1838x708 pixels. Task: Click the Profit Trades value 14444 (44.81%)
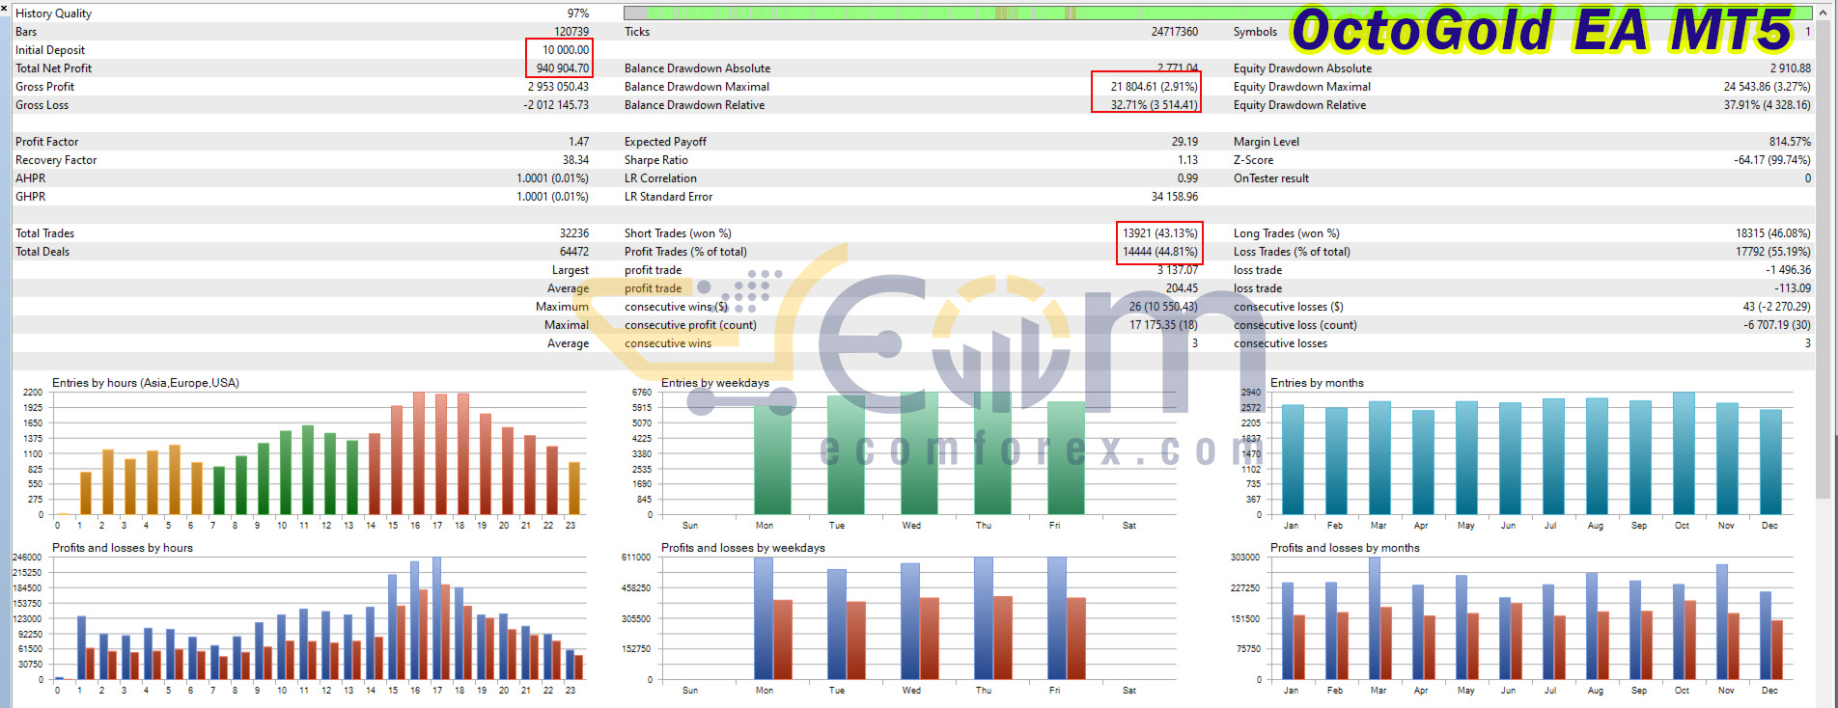tap(1159, 252)
